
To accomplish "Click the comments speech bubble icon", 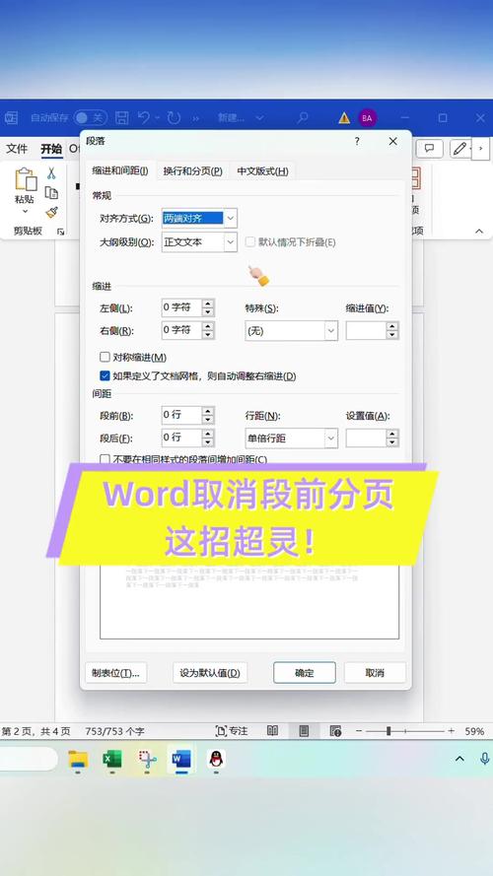I will tap(430, 148).
